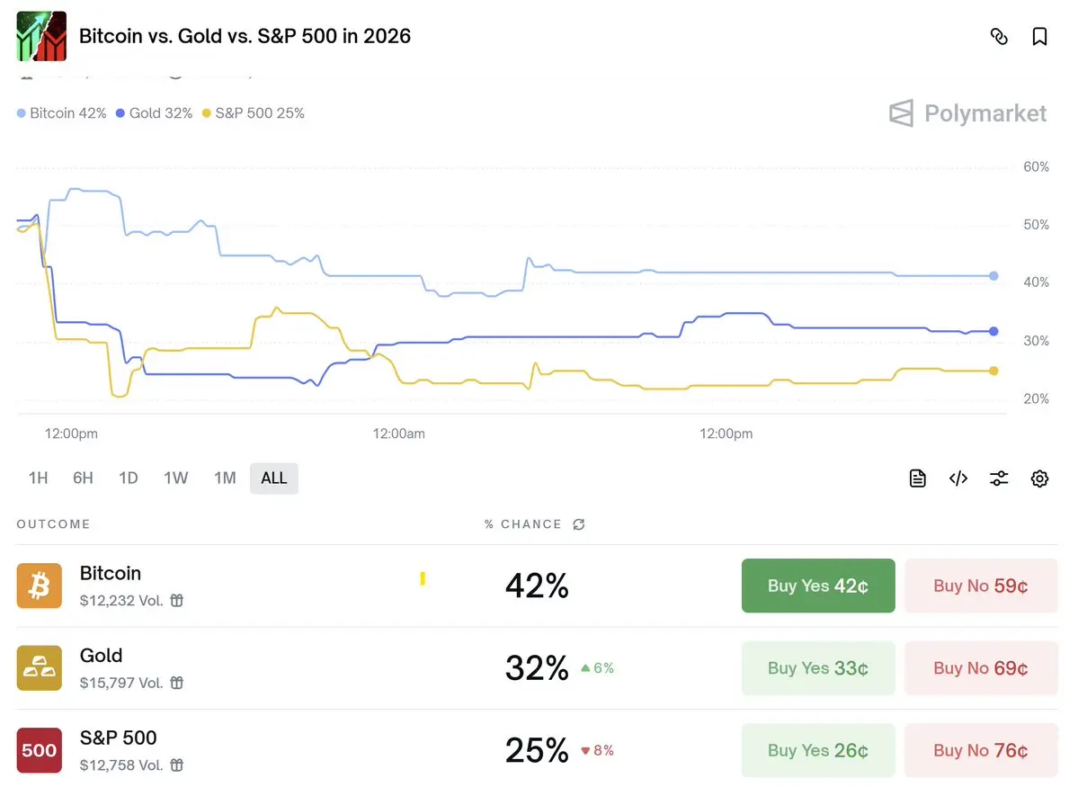Open the embed code icon
The image size is (1078, 787).
point(958,478)
